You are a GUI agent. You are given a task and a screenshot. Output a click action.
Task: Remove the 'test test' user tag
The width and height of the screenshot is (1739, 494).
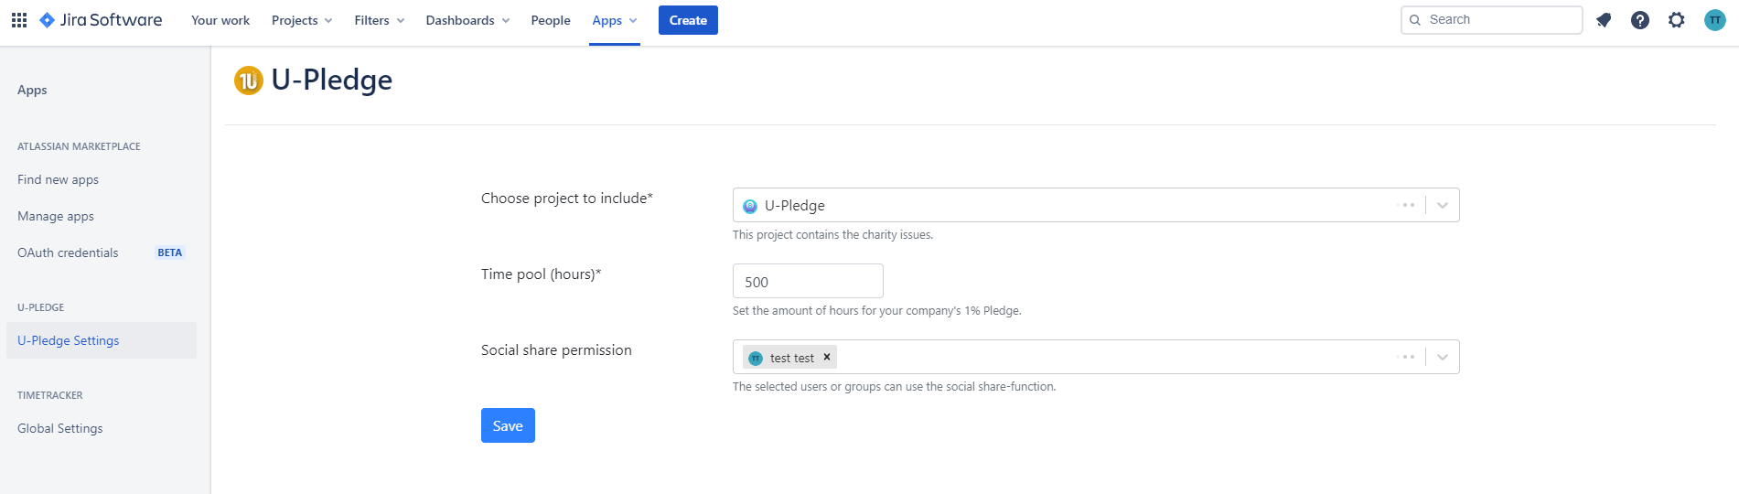pyautogui.click(x=827, y=358)
